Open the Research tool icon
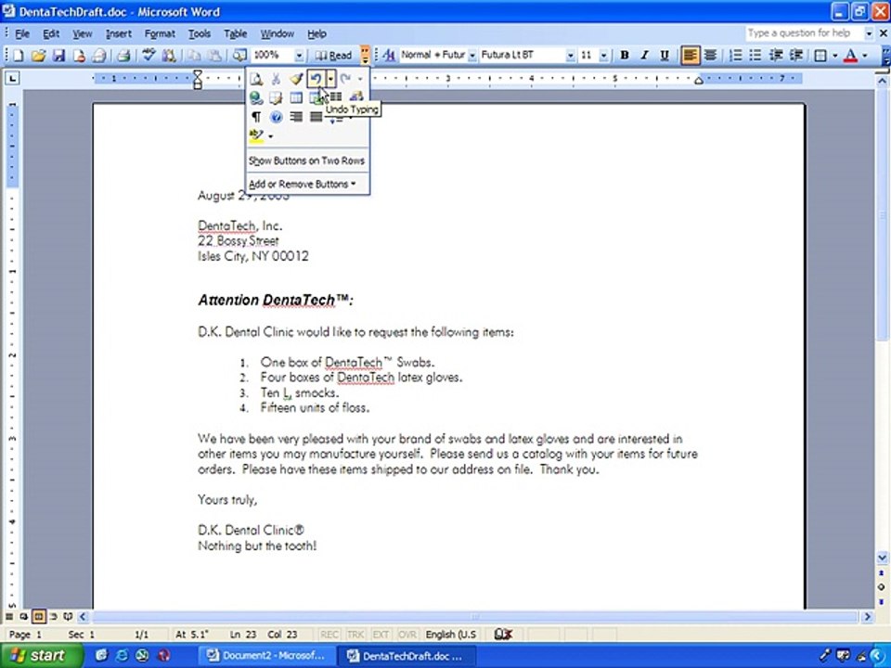Image resolution: width=891 pixels, height=668 pixels. pyautogui.click(x=169, y=55)
